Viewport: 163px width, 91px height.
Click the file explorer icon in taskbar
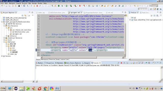(x=22, y=88)
